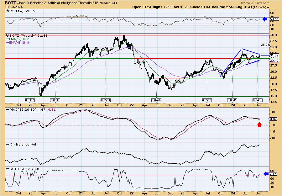Click the EMA(17) 30.81 legend text
Viewport: 282px width, 196px height.
click(19, 39)
